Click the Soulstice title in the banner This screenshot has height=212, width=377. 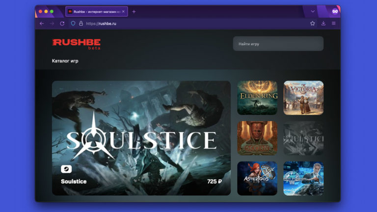tap(74, 182)
